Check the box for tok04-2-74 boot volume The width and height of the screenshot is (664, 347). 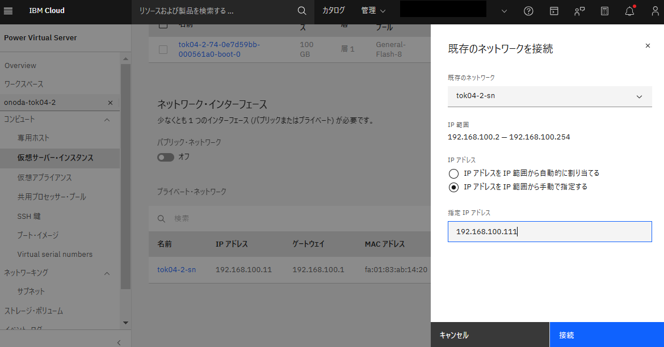tap(163, 49)
